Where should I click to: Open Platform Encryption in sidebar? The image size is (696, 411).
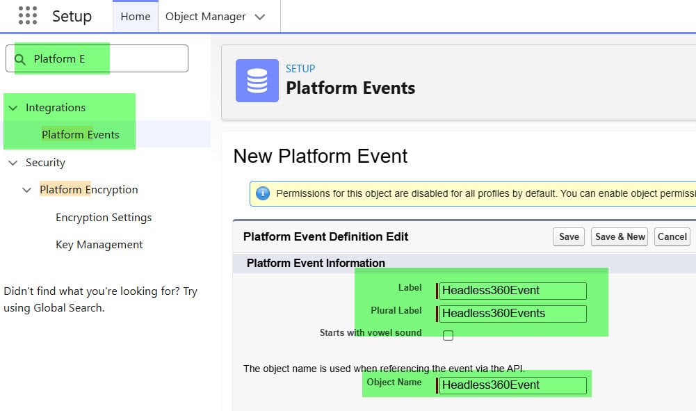(x=89, y=190)
